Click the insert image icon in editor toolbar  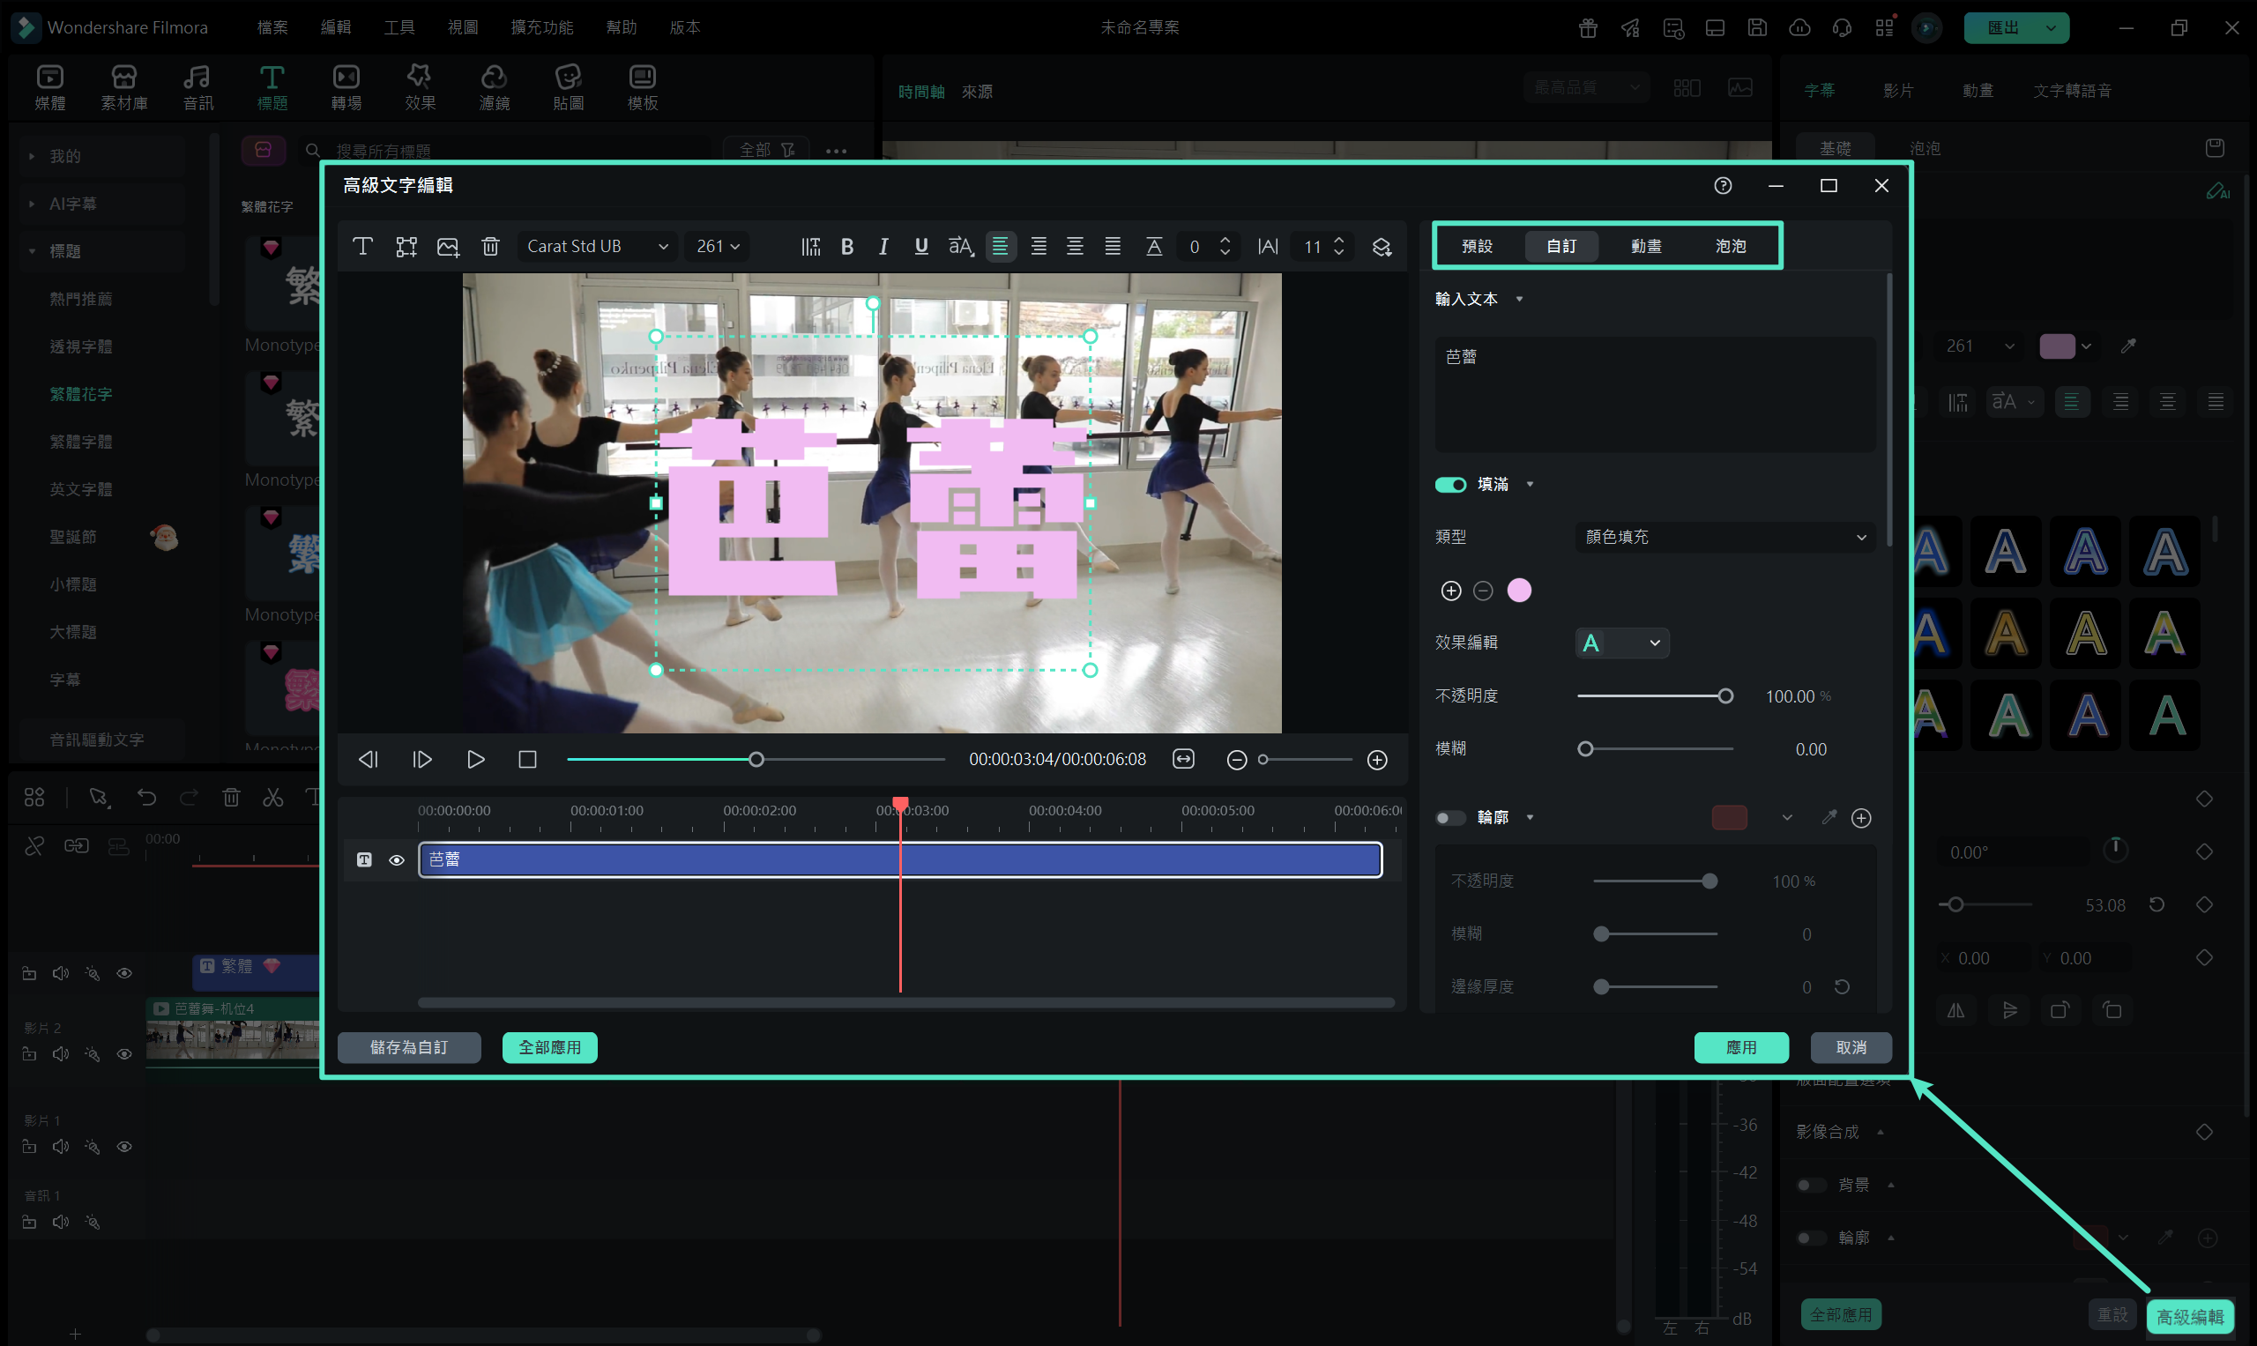point(448,246)
